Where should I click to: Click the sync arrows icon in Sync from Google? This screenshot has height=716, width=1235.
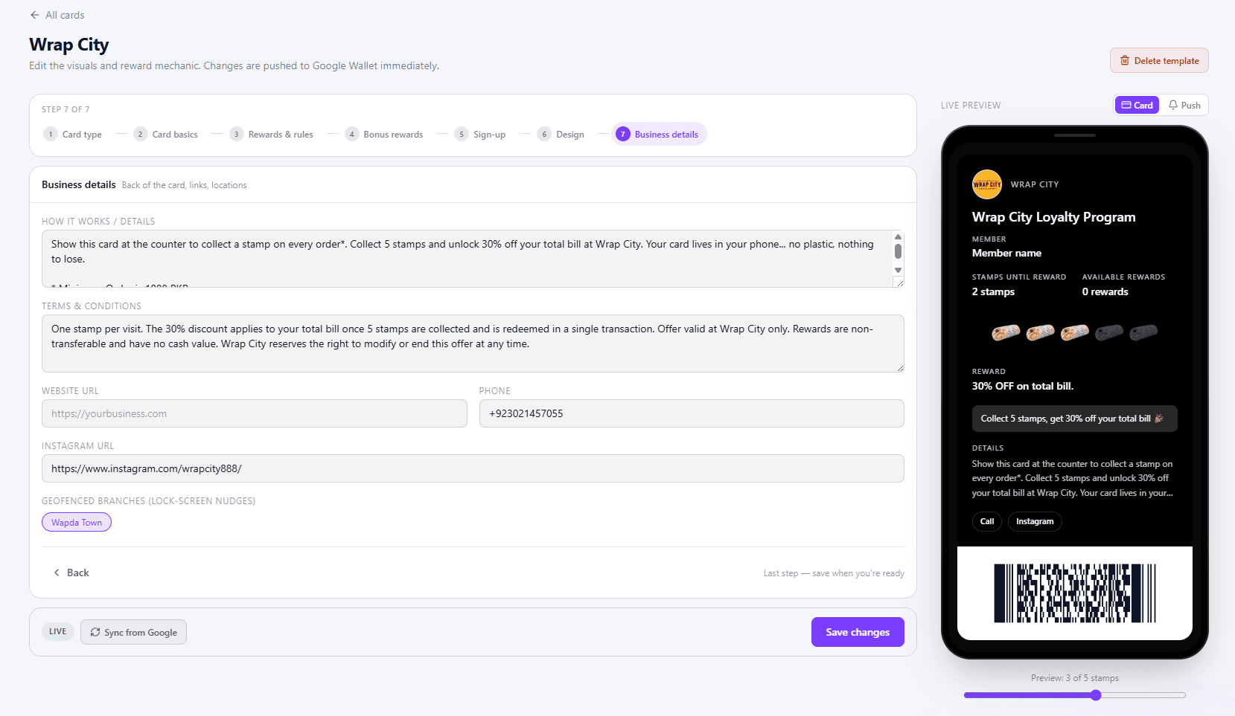[x=95, y=633]
